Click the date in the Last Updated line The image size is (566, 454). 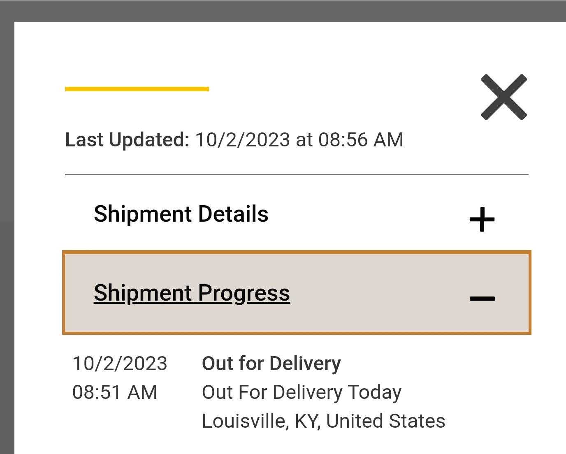coord(242,140)
